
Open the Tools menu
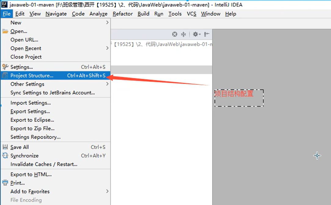click(x=175, y=14)
